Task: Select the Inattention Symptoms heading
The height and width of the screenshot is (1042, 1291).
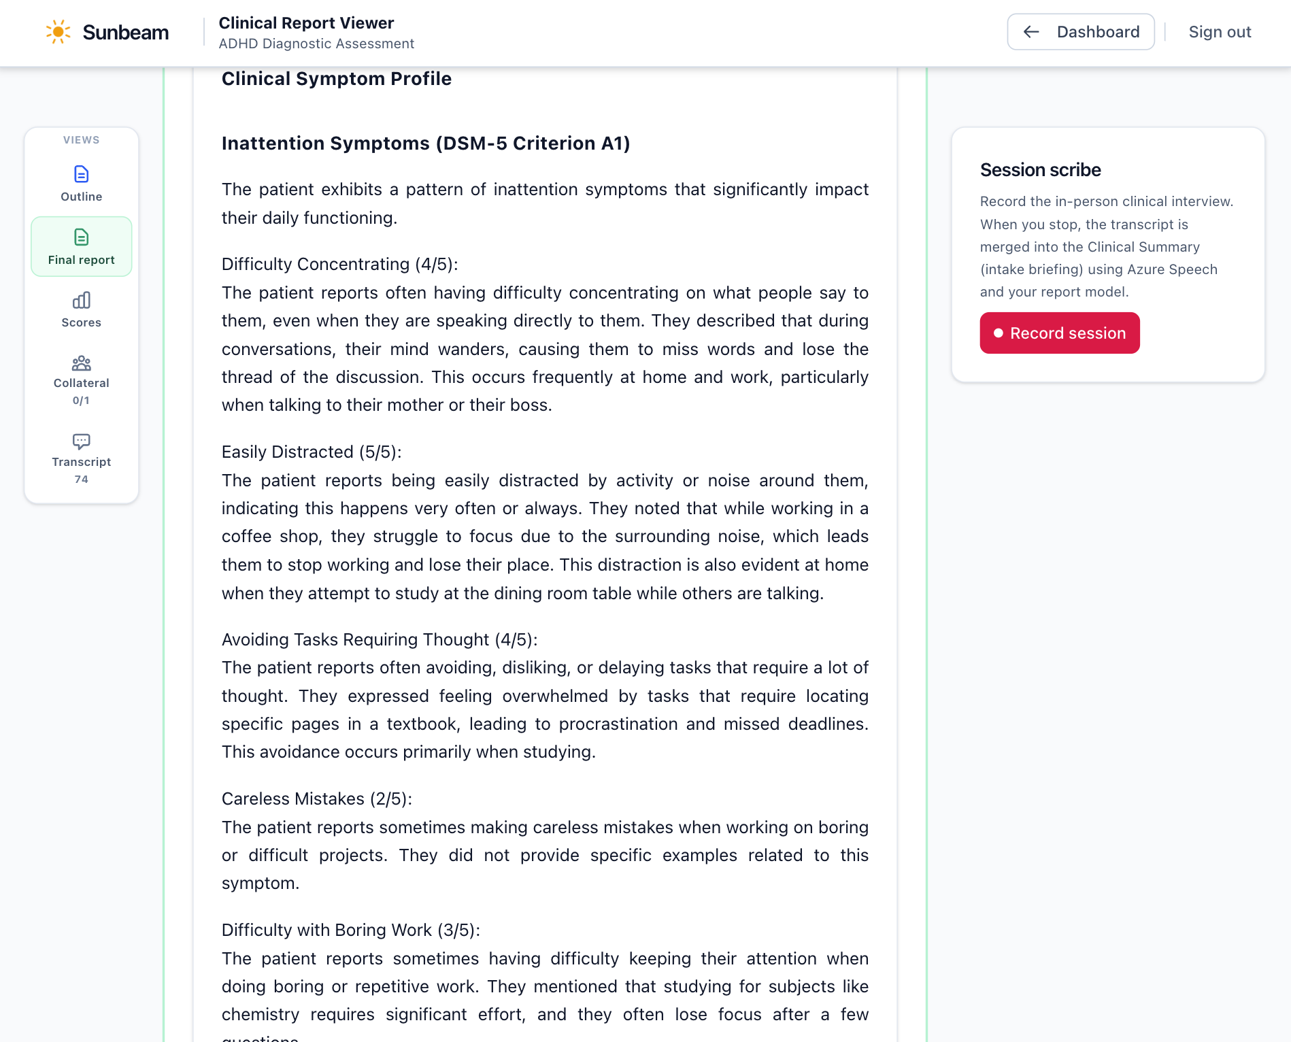Action: (425, 144)
